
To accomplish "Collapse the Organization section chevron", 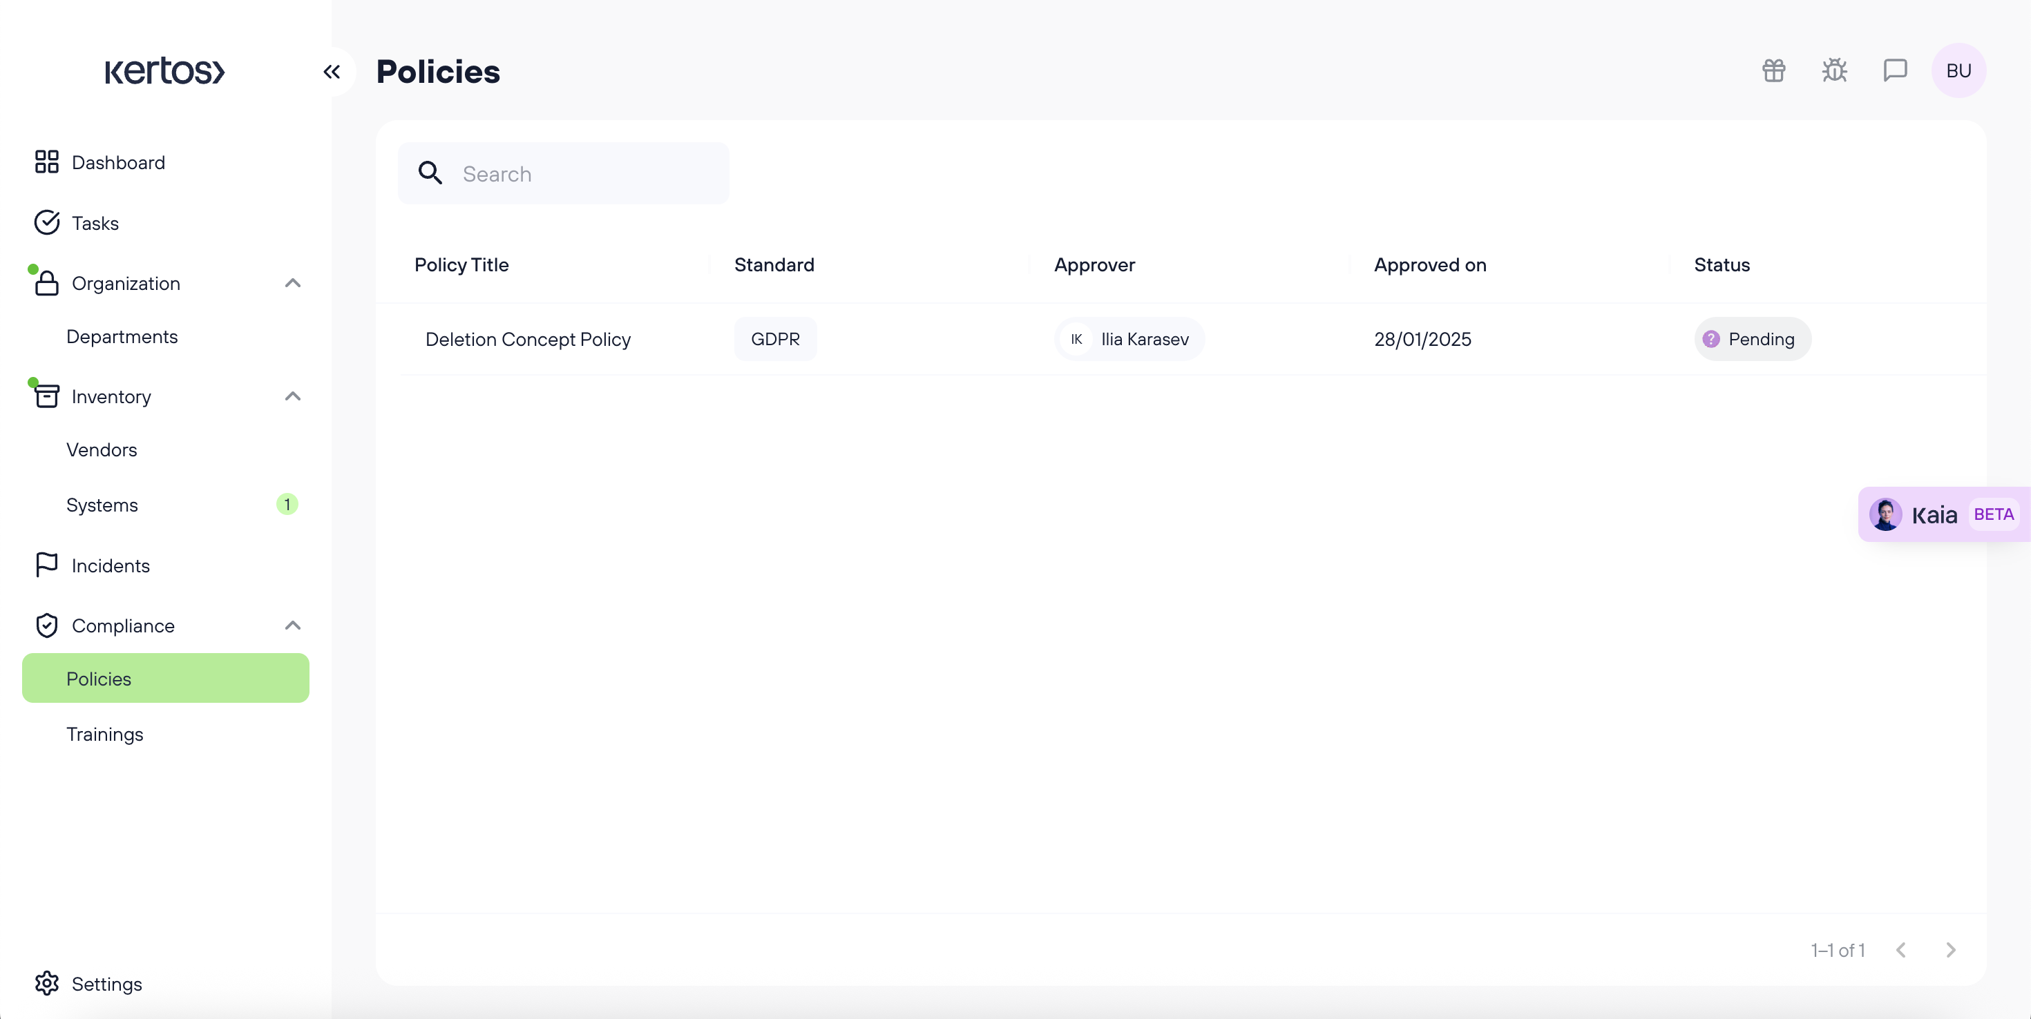I will [292, 283].
